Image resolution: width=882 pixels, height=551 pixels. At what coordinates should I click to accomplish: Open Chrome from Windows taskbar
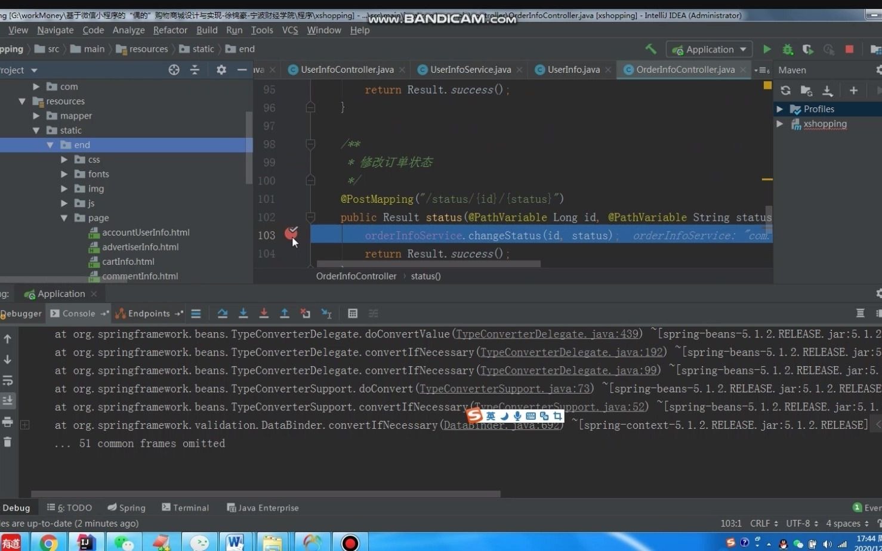point(48,542)
